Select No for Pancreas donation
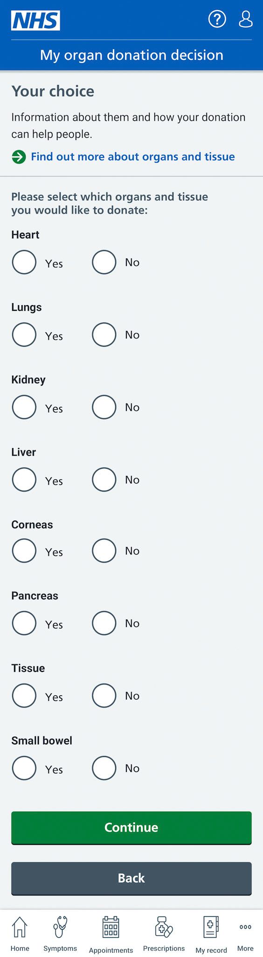Viewport: 263px width, 957px height. tap(104, 623)
